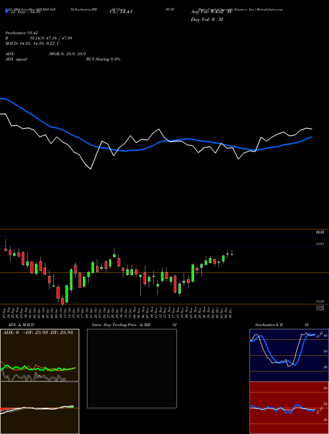Click the blue 12 Day SMA legend square
Image resolution: width=329 pixels, height=434 pixels.
point(7,11)
